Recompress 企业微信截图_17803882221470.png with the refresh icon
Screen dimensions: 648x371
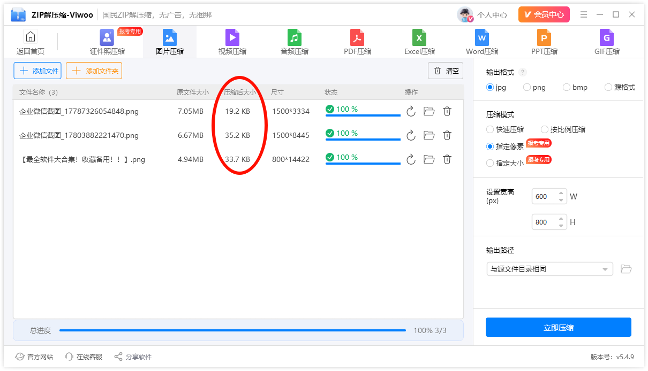[x=411, y=135]
